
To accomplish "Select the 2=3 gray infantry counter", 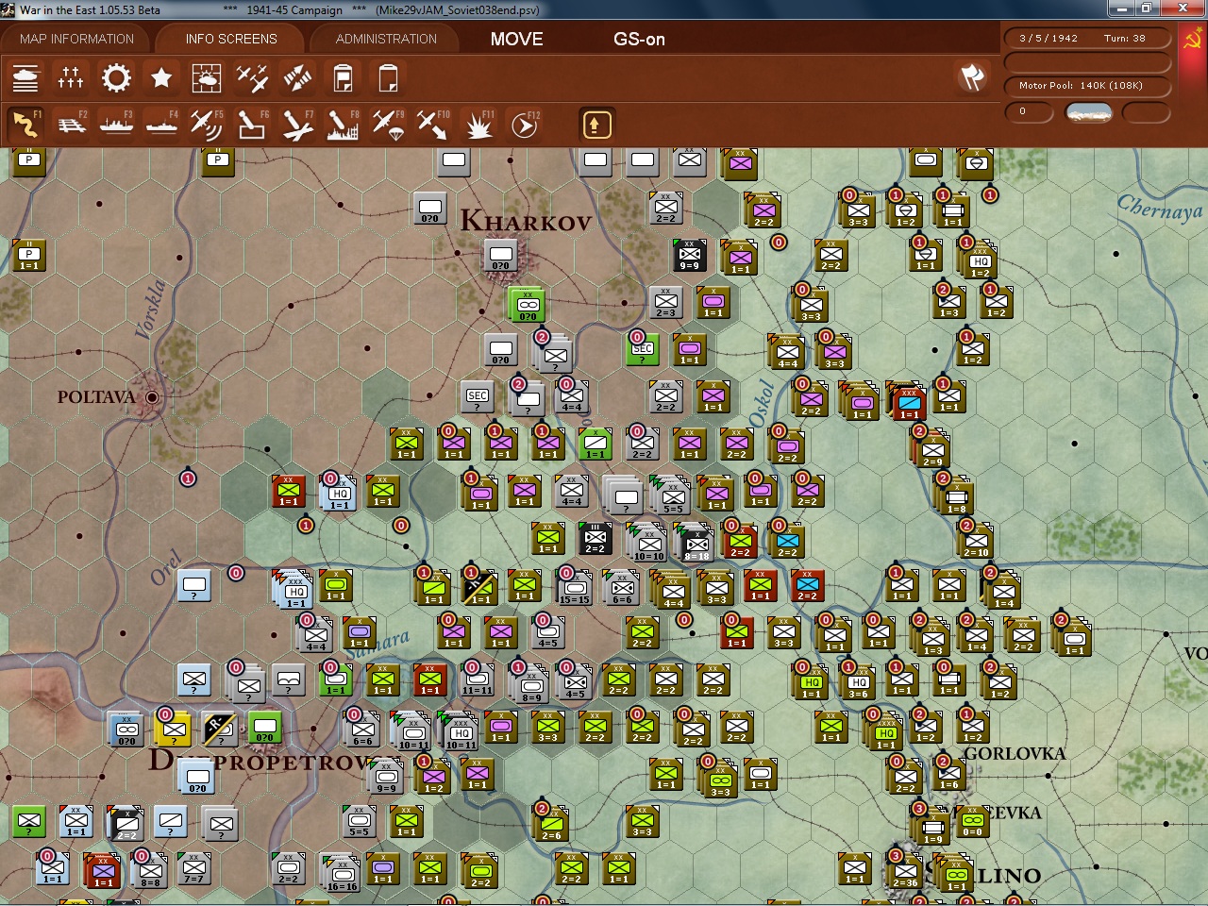I will point(666,302).
